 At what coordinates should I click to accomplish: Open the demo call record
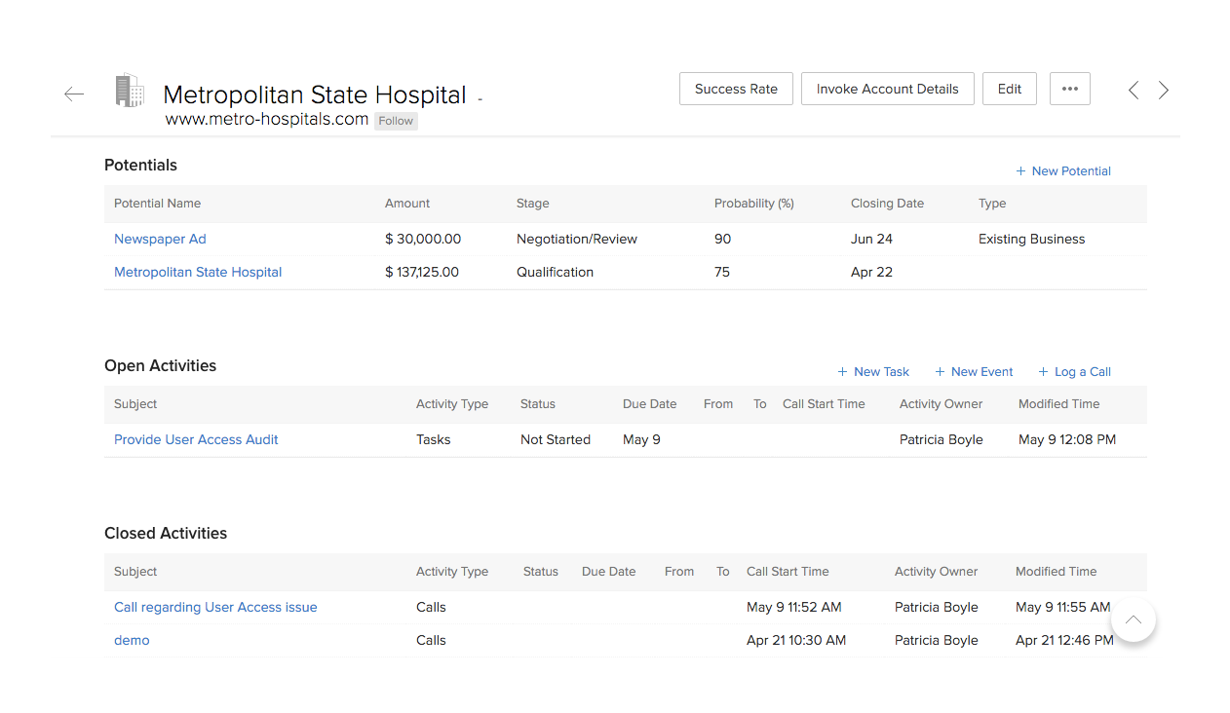132,640
